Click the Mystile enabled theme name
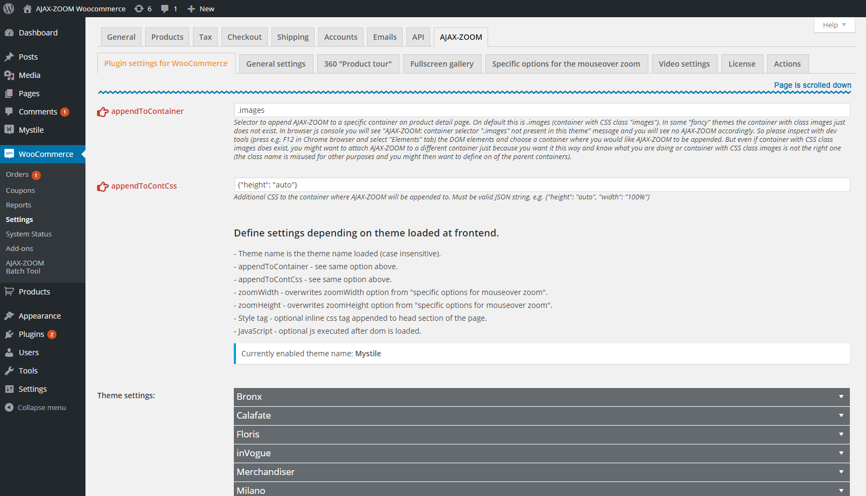 click(368, 354)
